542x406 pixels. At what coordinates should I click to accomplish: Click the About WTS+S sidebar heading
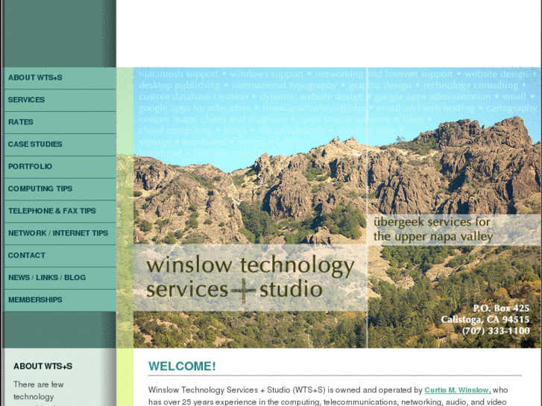[42, 367]
